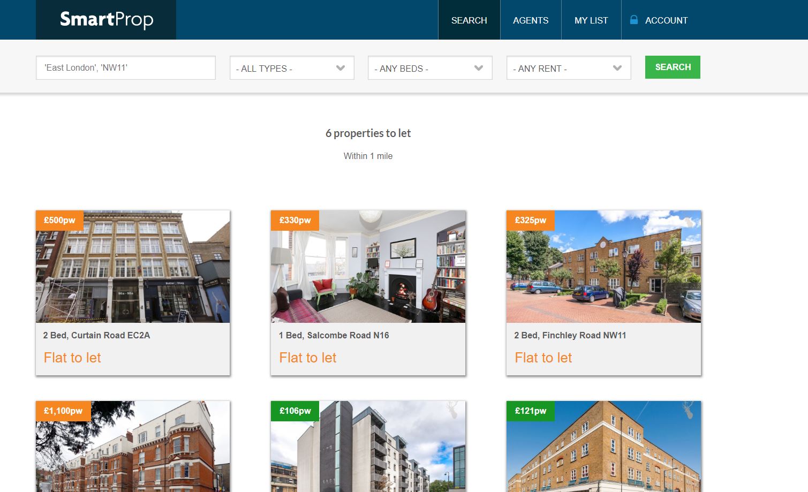Screen dimensions: 808x492
Task: Go to the Agents menu item
Action: click(x=531, y=20)
